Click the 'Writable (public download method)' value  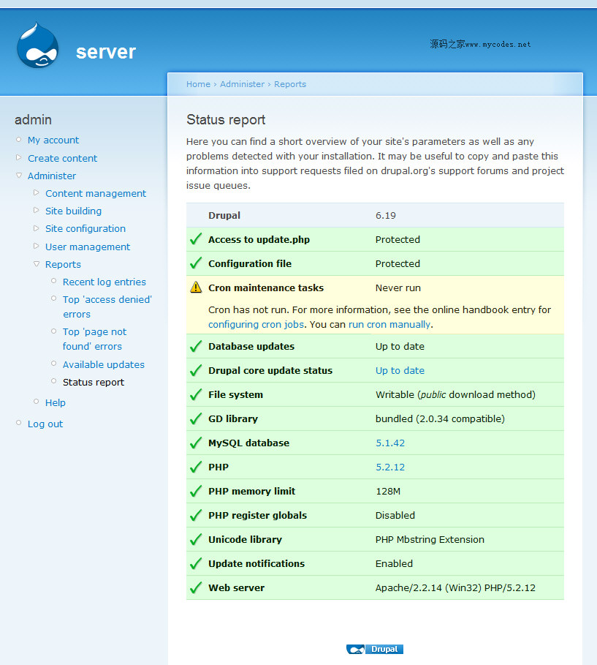(455, 394)
